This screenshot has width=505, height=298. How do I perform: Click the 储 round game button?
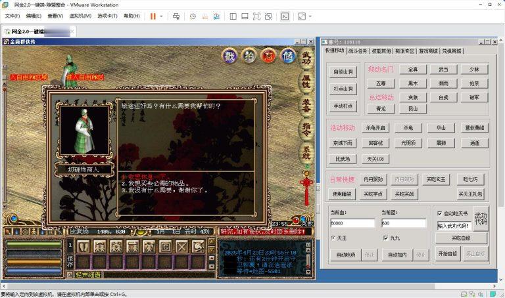[x=287, y=56]
